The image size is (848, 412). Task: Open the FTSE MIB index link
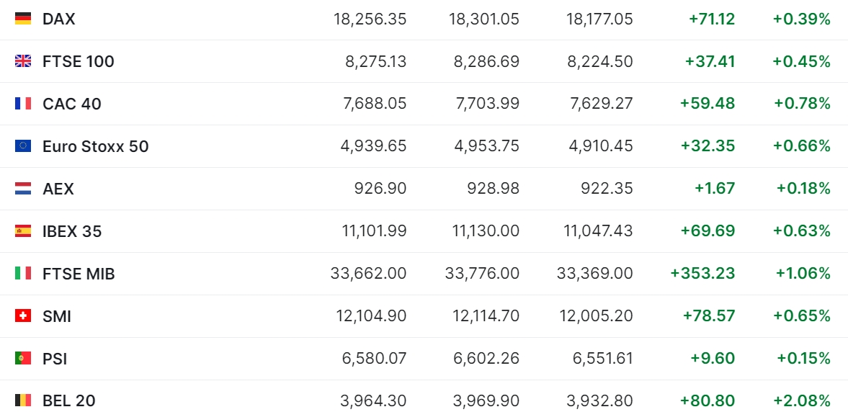point(79,274)
